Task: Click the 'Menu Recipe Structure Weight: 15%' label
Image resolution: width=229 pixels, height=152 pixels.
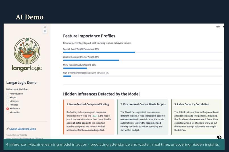Action: [x=79, y=65]
